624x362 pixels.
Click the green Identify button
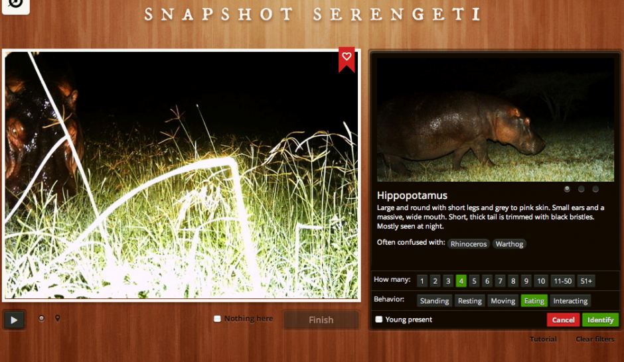tap(600, 320)
